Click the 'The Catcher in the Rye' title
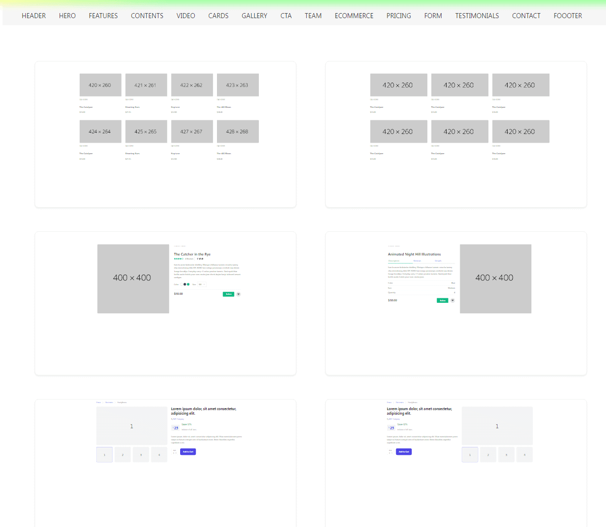Viewport: 606px width, 527px height. (x=192, y=254)
